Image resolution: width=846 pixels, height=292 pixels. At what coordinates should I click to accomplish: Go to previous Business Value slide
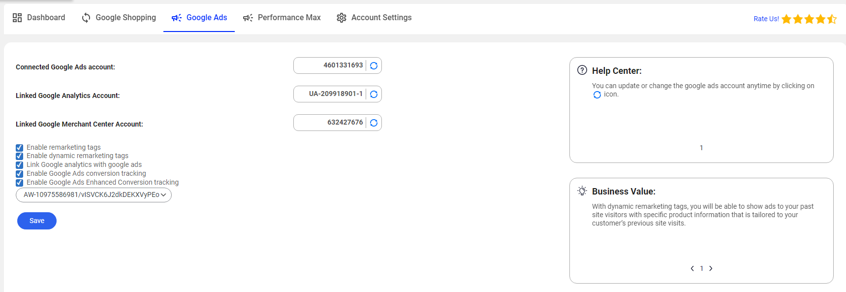(692, 268)
